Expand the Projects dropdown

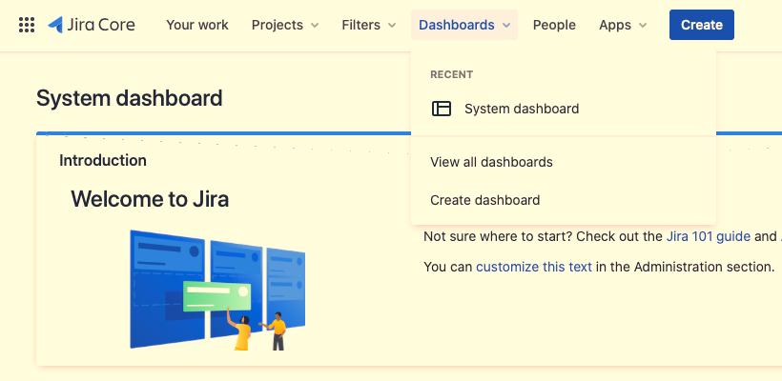(285, 25)
